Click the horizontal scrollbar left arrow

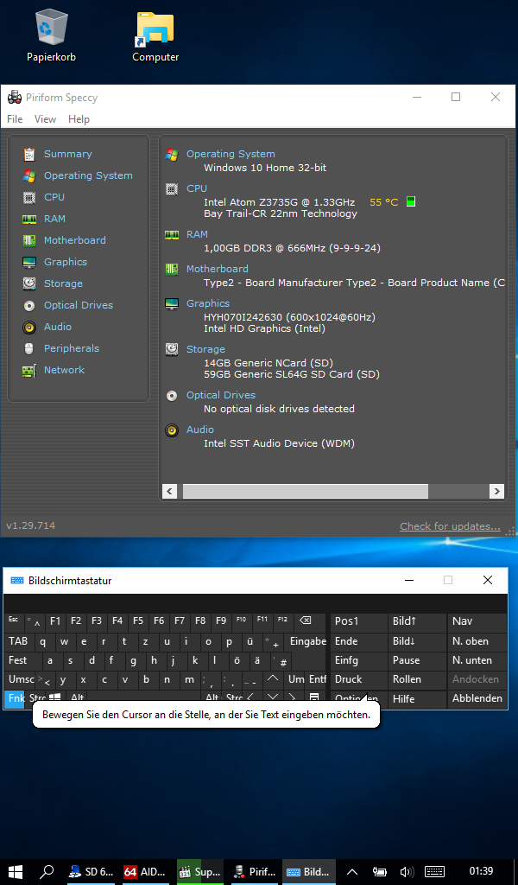(x=170, y=491)
